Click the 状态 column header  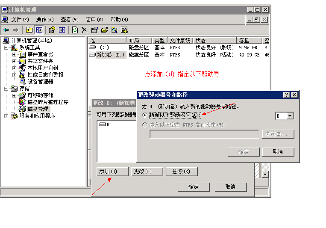pyautogui.click(x=215, y=40)
